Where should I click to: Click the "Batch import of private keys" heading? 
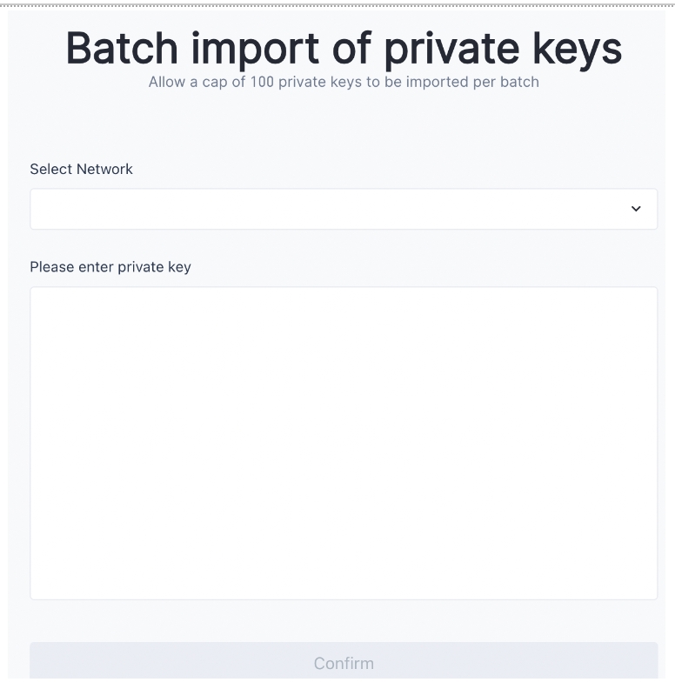click(x=344, y=49)
